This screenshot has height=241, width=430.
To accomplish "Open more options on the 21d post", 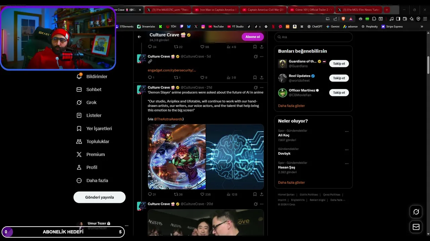I will (x=262, y=88).
